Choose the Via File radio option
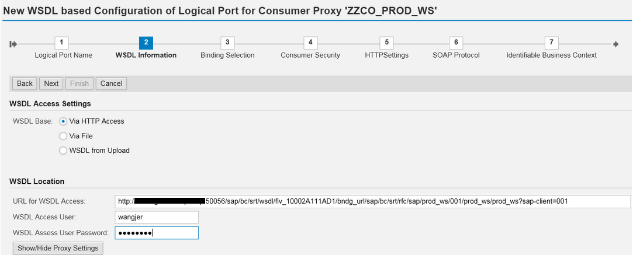This screenshot has width=633, height=255. (63, 136)
